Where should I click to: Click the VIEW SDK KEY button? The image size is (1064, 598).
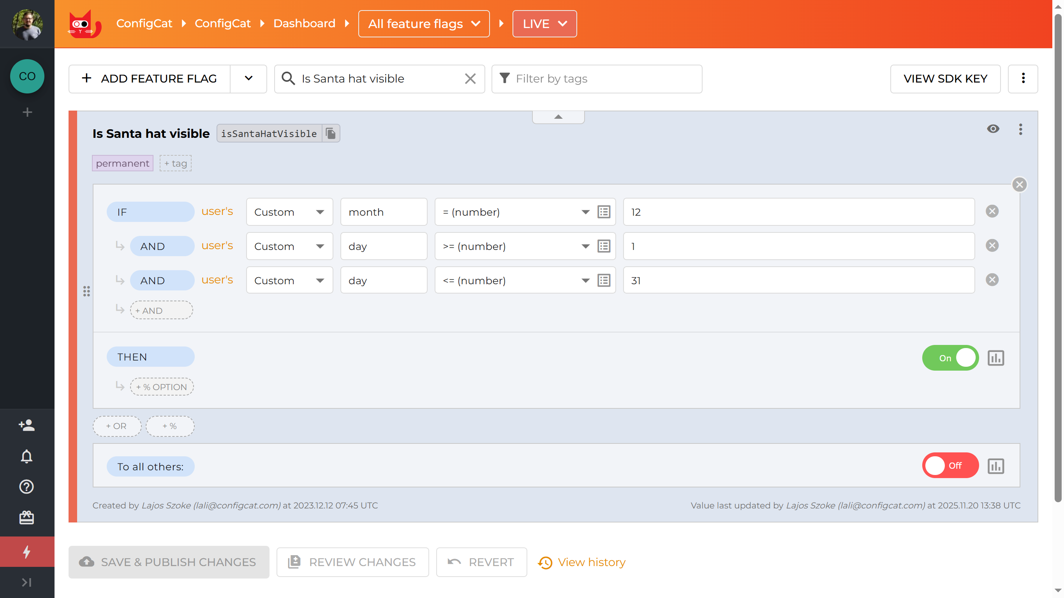945,79
